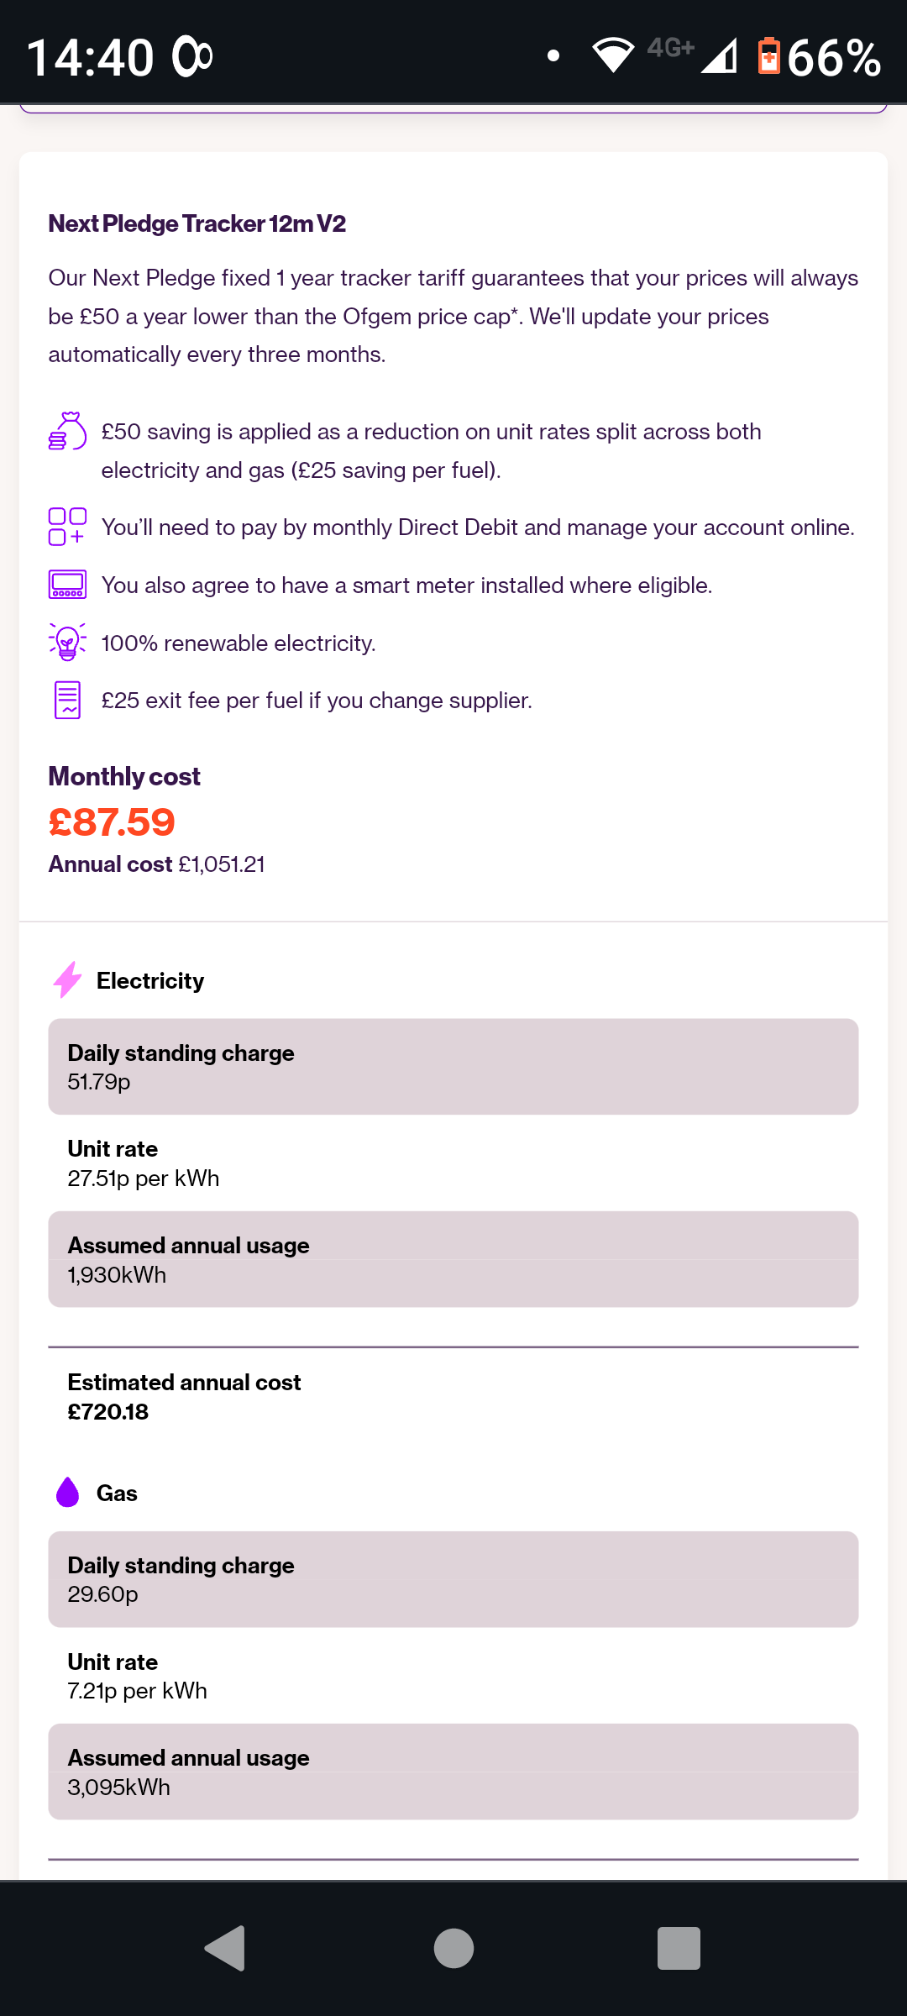Tap the electricity Daily standing charge 51.79p row
Viewport: 907px width, 2016px height.
tap(453, 1067)
